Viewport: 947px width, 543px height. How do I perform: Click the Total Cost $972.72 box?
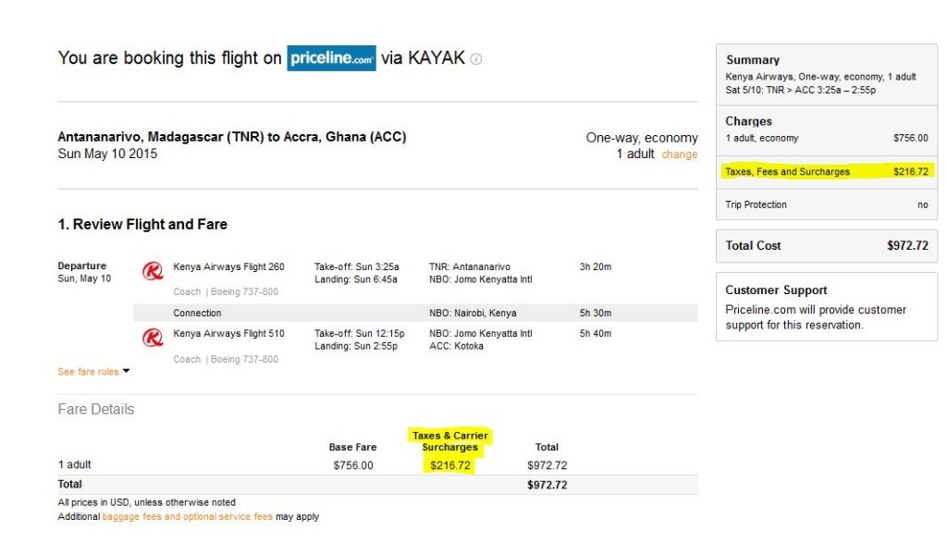(826, 246)
